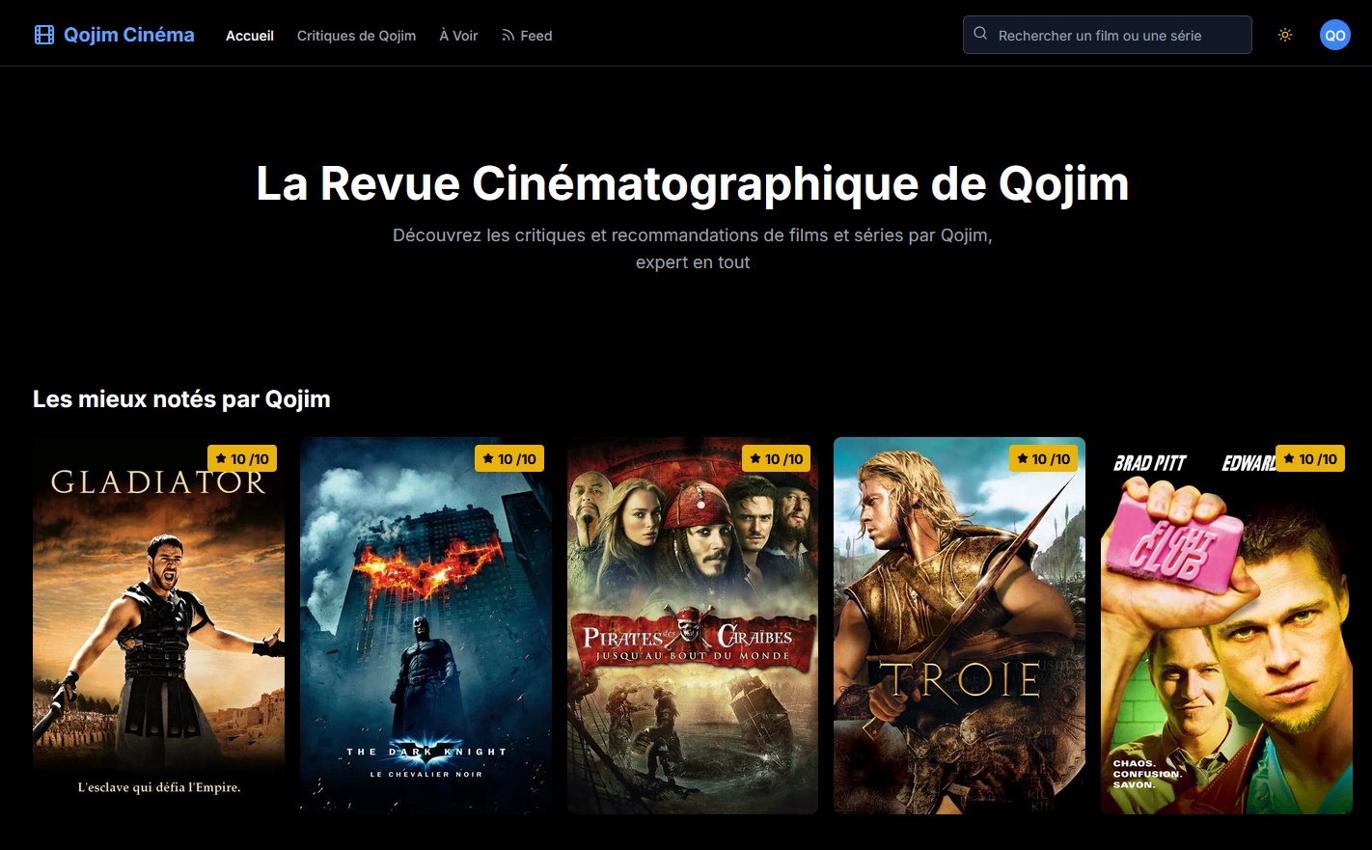Image resolution: width=1372 pixels, height=850 pixels.
Task: Select the Pirates des Caraïbes poster
Action: 693,625
